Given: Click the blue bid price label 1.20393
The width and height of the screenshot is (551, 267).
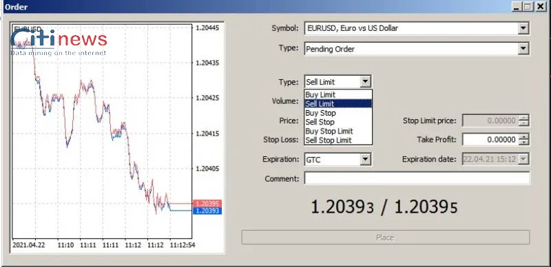Looking at the screenshot, I should click(207, 211).
